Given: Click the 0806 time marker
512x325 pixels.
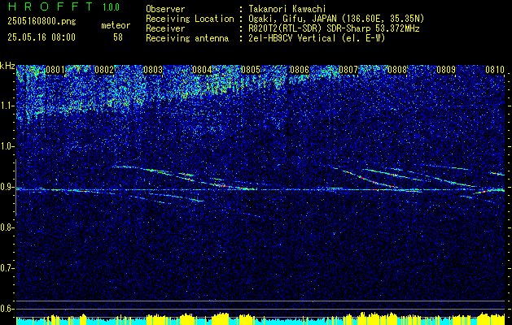Looking at the screenshot, I should [300, 70].
